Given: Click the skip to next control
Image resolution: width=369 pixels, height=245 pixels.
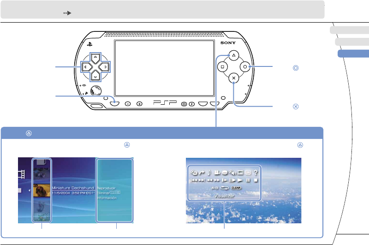Looking at the screenshot, I should pos(202,180).
